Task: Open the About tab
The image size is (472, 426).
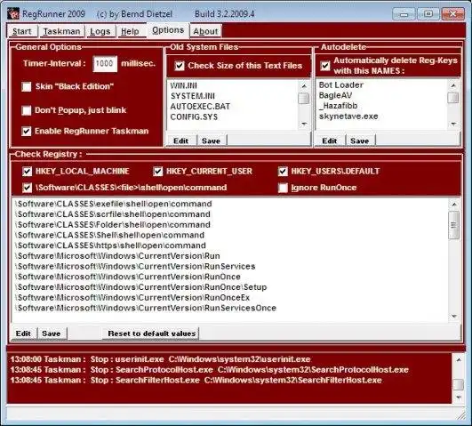Action: 205,31
